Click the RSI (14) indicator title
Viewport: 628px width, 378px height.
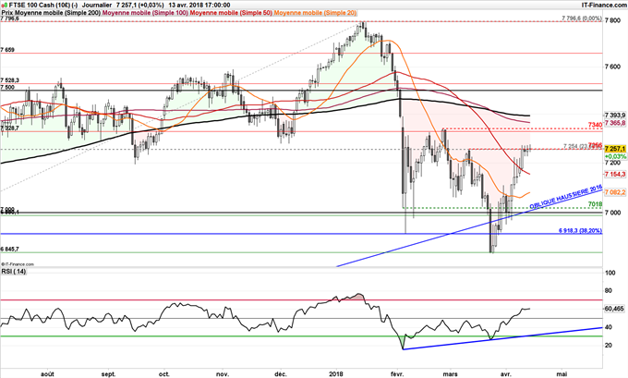pos(14,272)
